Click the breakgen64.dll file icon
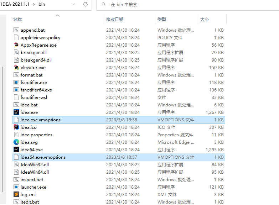This screenshot has width=279, height=205. pyautogui.click(x=16, y=60)
